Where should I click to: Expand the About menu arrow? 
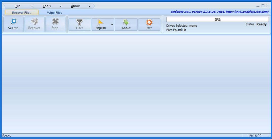pos(89,6)
